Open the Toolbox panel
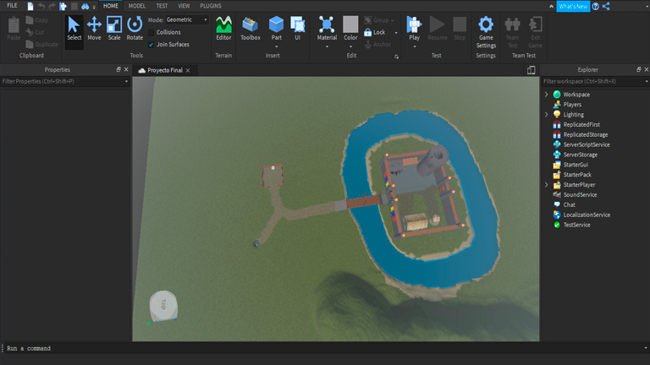The height and width of the screenshot is (365, 650). tap(251, 28)
